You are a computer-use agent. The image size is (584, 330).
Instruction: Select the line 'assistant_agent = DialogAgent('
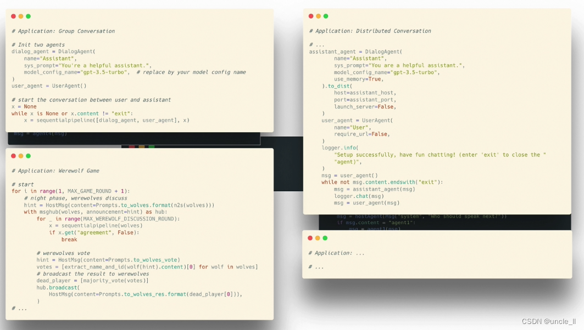pos(355,52)
